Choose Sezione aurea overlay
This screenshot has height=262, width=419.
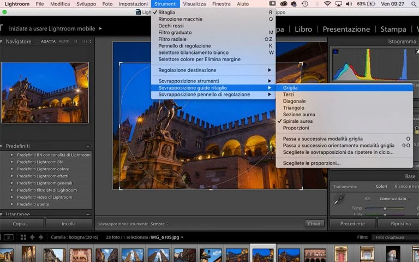click(344, 115)
